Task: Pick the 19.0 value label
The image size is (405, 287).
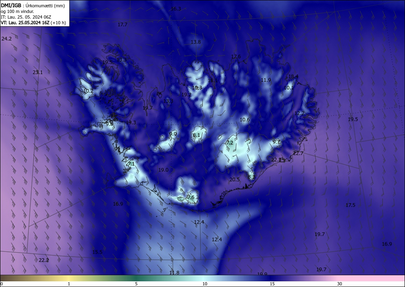Action: click(163, 170)
